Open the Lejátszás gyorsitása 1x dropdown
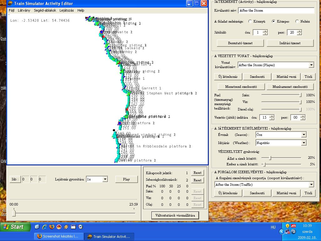 pos(105,179)
